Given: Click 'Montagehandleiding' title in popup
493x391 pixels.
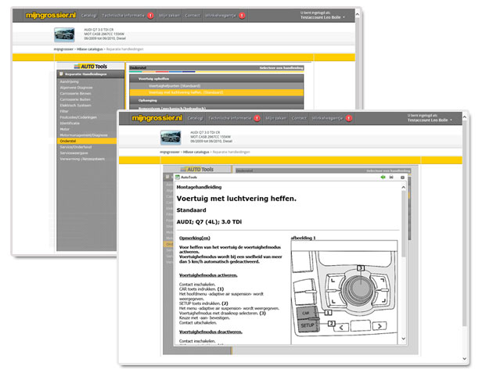Looking at the screenshot, I should tap(199, 187).
